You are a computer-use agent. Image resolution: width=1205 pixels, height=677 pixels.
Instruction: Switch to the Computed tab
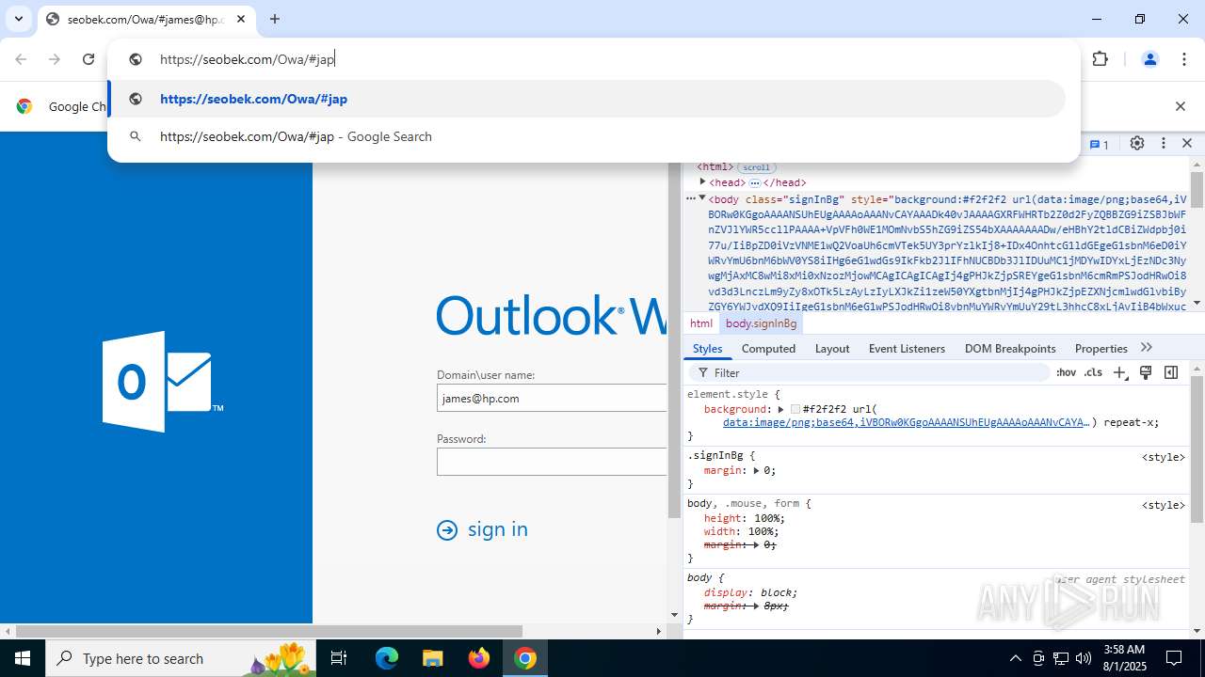point(768,348)
